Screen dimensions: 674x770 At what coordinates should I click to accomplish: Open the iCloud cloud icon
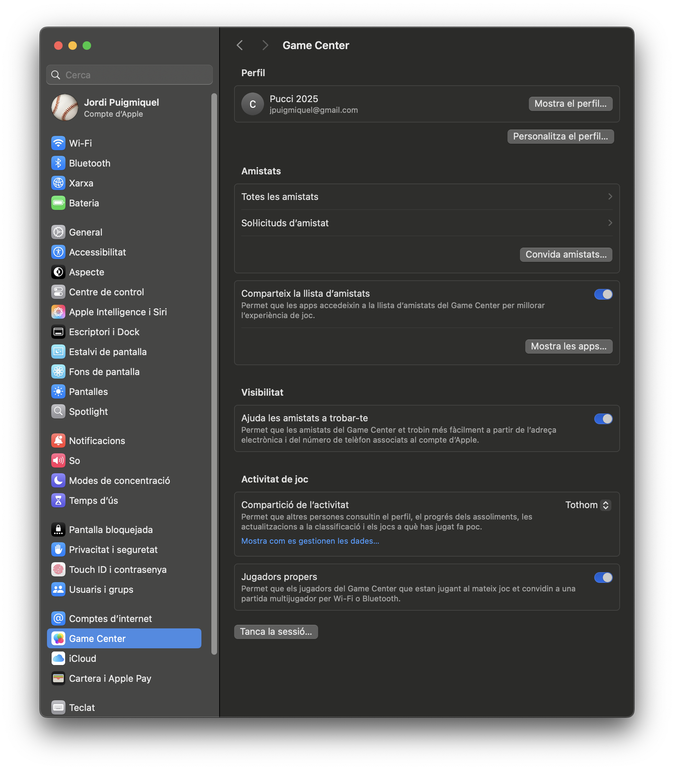point(58,658)
